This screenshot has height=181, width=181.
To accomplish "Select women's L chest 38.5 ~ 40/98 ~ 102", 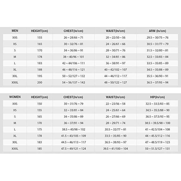I will (73, 129).
